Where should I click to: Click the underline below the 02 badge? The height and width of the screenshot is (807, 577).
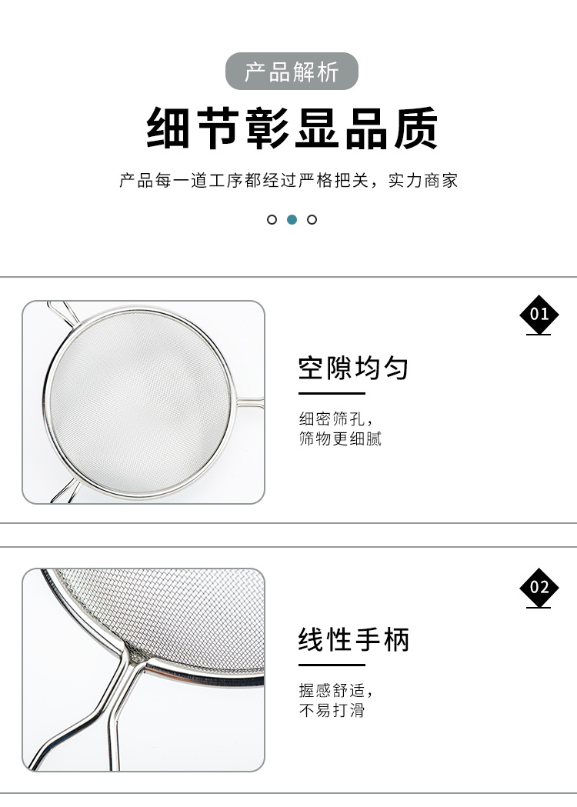click(539, 608)
